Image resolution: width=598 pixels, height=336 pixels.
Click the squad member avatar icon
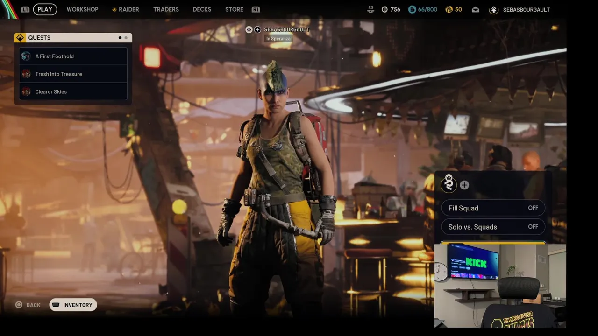449,184
